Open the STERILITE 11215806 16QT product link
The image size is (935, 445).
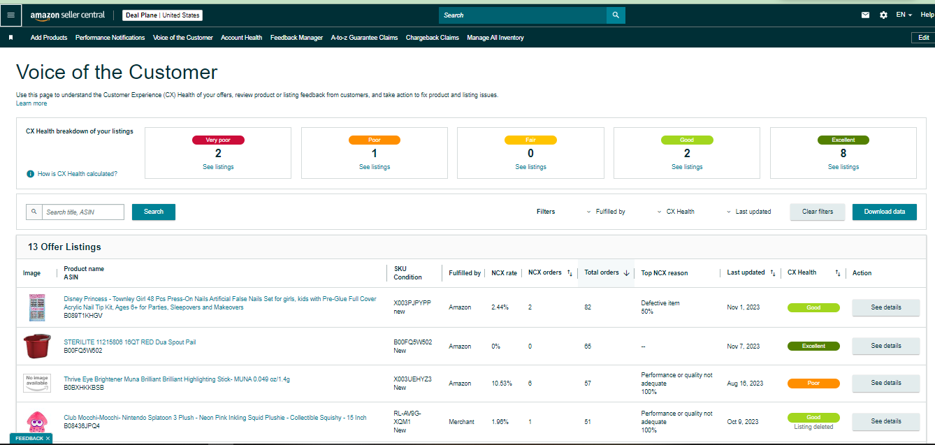tap(130, 342)
